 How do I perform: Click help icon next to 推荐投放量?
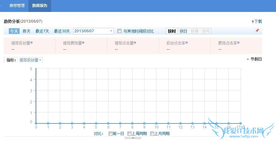click(32, 43)
